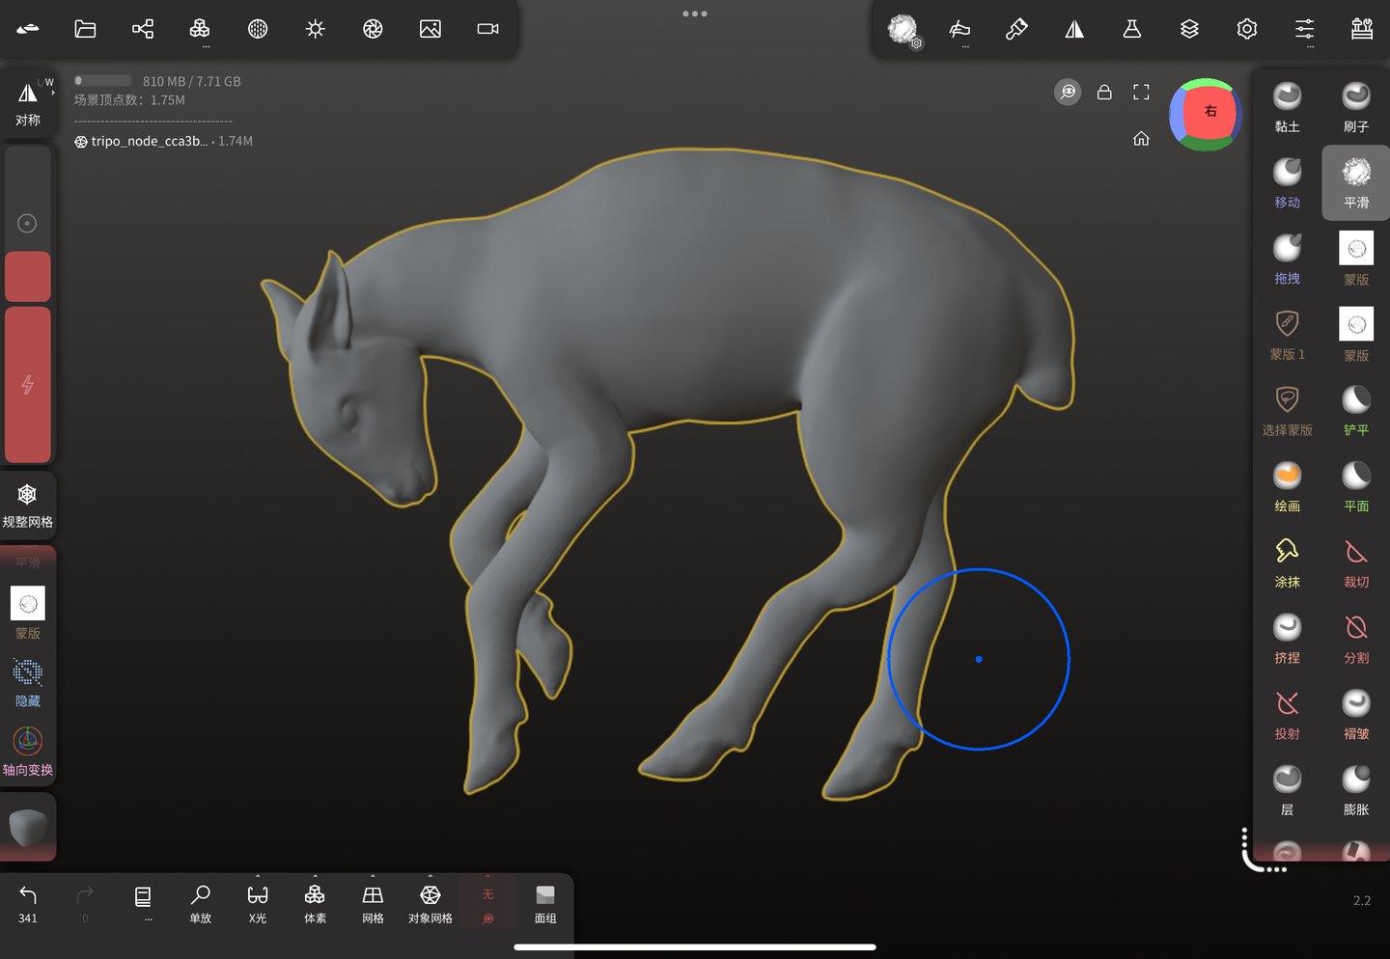Select the 绘画 paint tool
Viewport: 1390px width, 959px height.
pos(1288,486)
